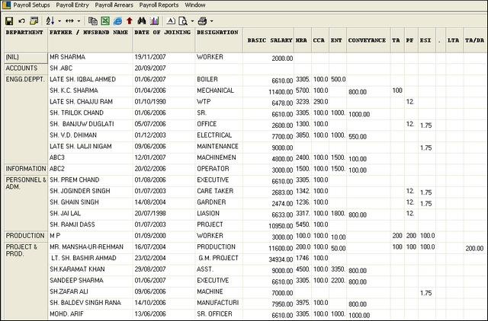The width and height of the screenshot is (488, 321).
Task: Click conveyance value 550.00
Action: coord(358,137)
